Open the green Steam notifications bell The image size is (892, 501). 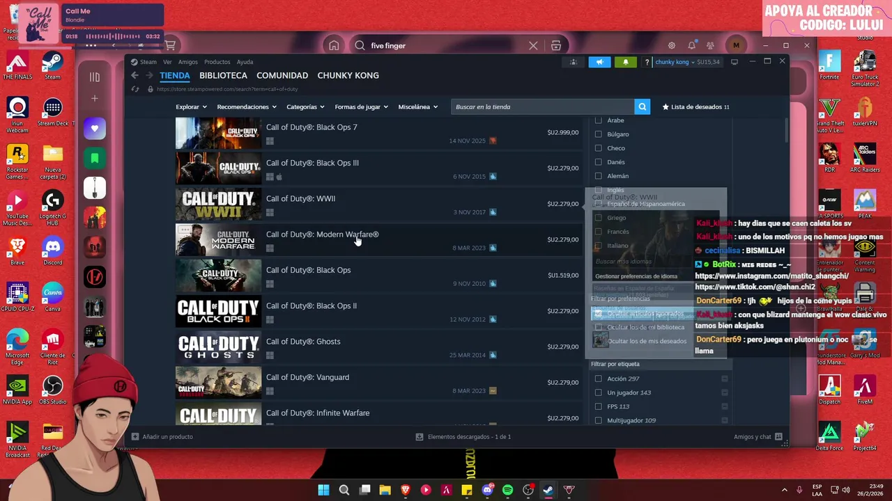[x=625, y=62]
